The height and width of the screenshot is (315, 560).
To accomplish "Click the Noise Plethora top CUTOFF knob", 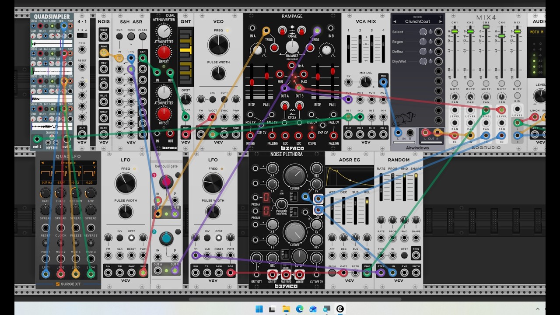I will (295, 175).
